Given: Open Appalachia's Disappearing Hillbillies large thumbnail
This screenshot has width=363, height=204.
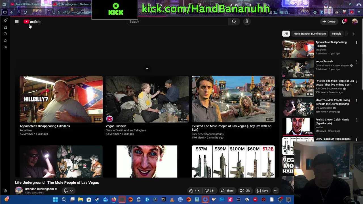Looking at the screenshot, I should click(x=61, y=99).
